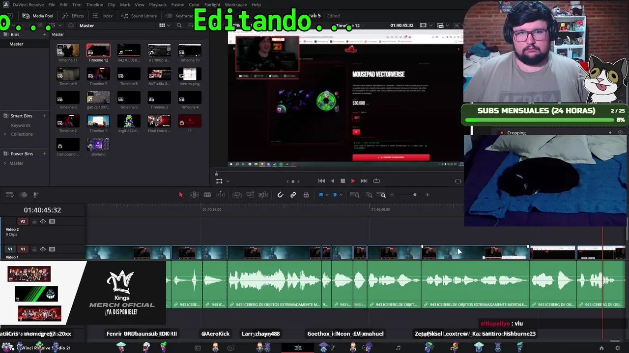Viewport: 629px width, 353px height.
Task: Toggle Auto Track Selector on Video 1
Action: click(43, 249)
